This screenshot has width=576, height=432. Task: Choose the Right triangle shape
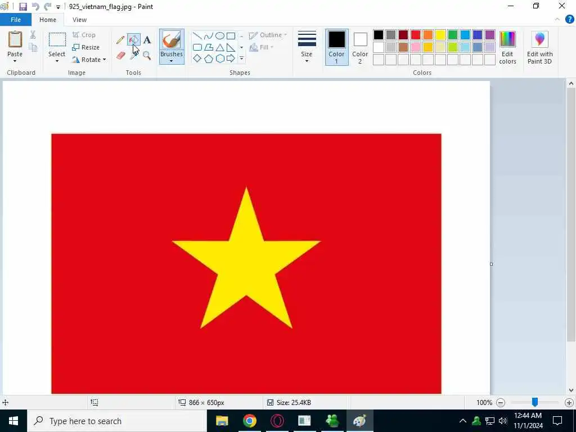pos(231,47)
